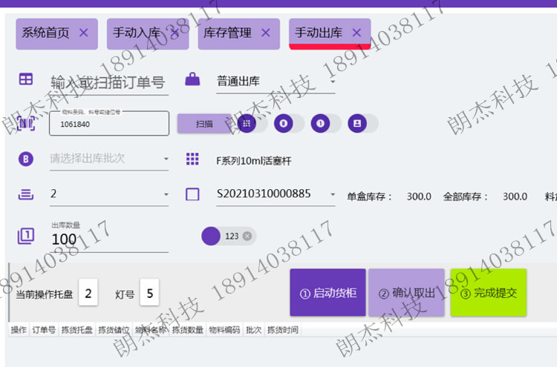The image size is (557, 367).
Task: Click the square box icon beside S20210310000885
Action: pyautogui.click(x=192, y=194)
